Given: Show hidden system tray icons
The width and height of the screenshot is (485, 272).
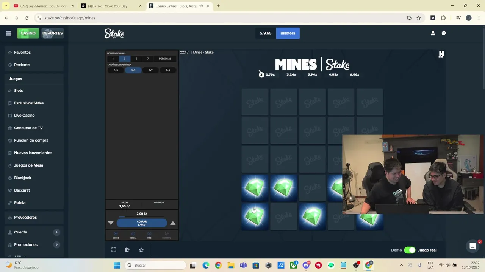Looking at the screenshot, I should coord(401,265).
